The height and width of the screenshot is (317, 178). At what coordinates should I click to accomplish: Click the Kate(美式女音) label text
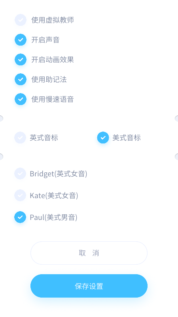54,195
